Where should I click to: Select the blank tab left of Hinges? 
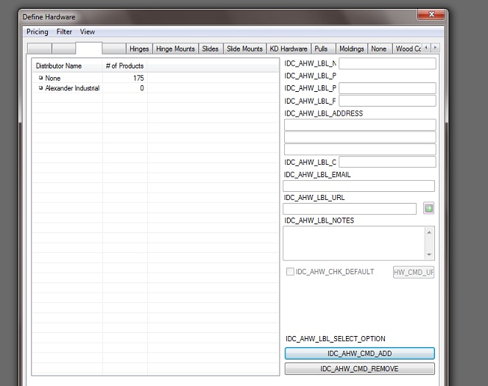coord(114,49)
